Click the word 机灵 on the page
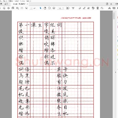 click(x=24, y=95)
